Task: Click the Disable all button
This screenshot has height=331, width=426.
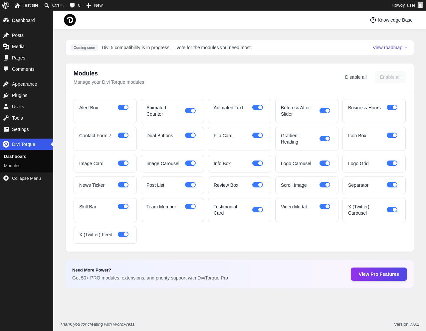Action: pos(356,77)
